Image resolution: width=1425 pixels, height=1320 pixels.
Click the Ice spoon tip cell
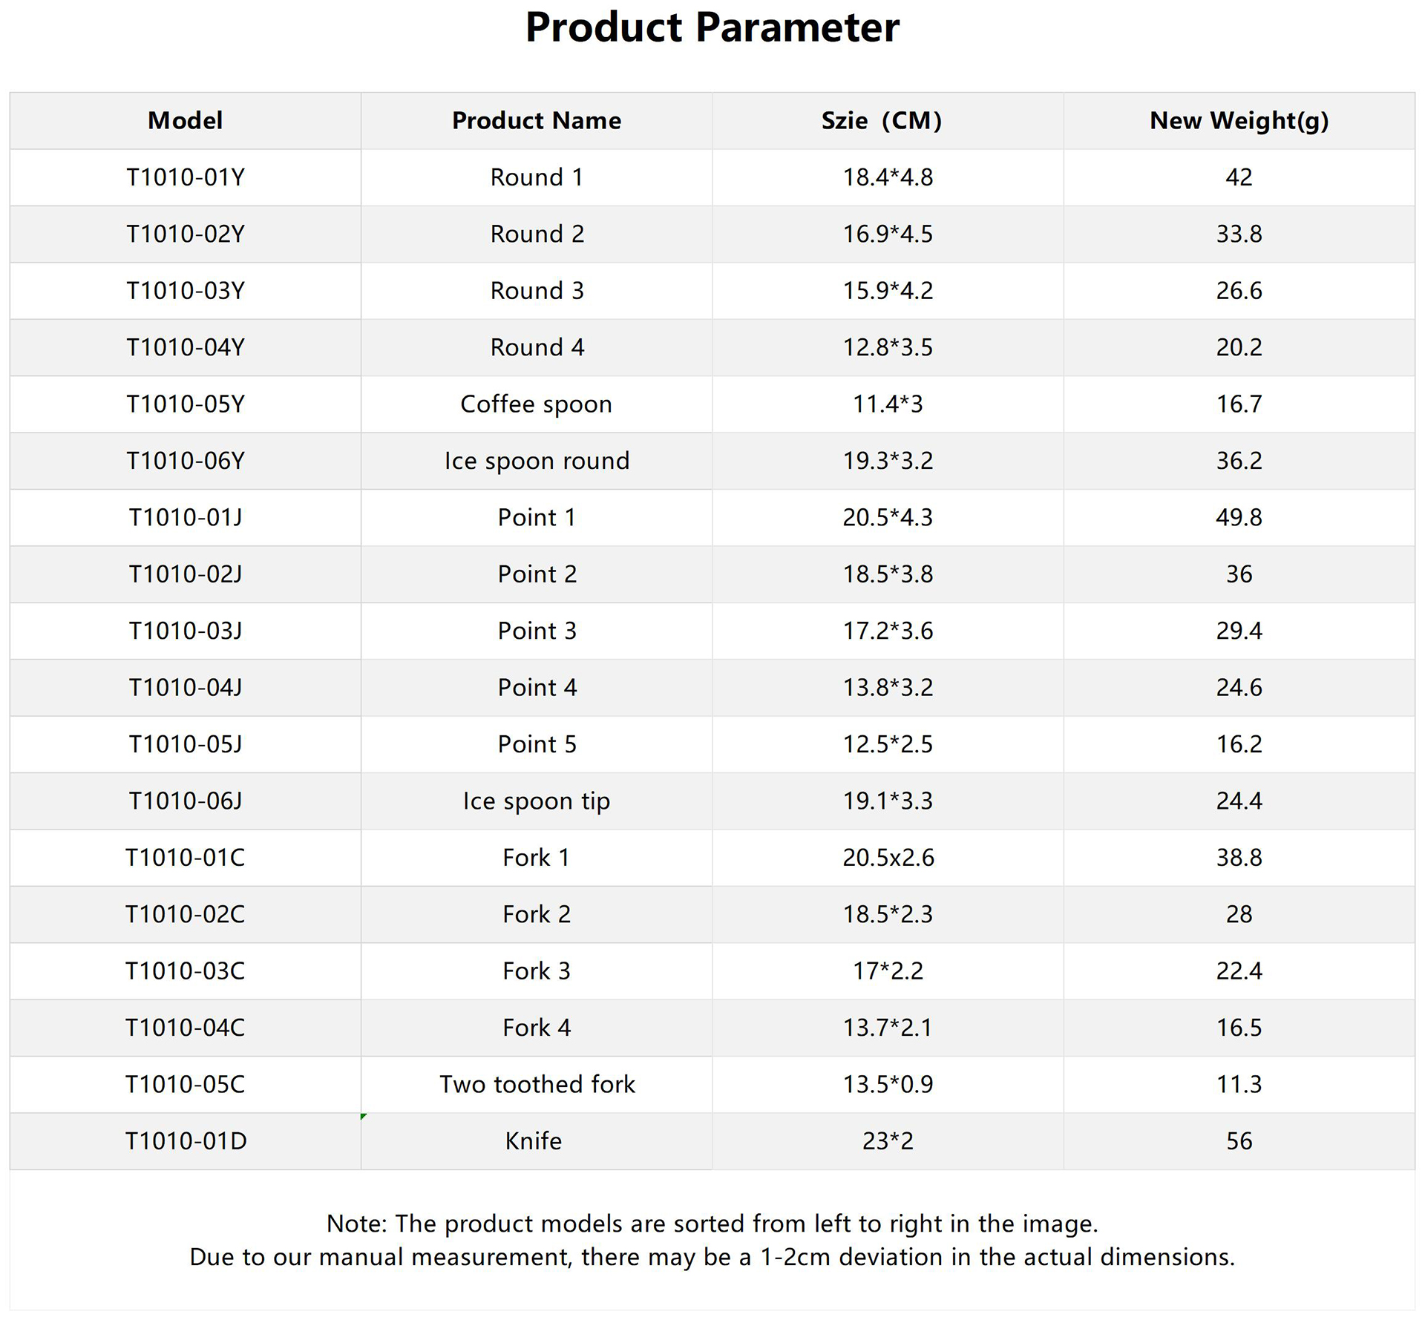pyautogui.click(x=536, y=801)
